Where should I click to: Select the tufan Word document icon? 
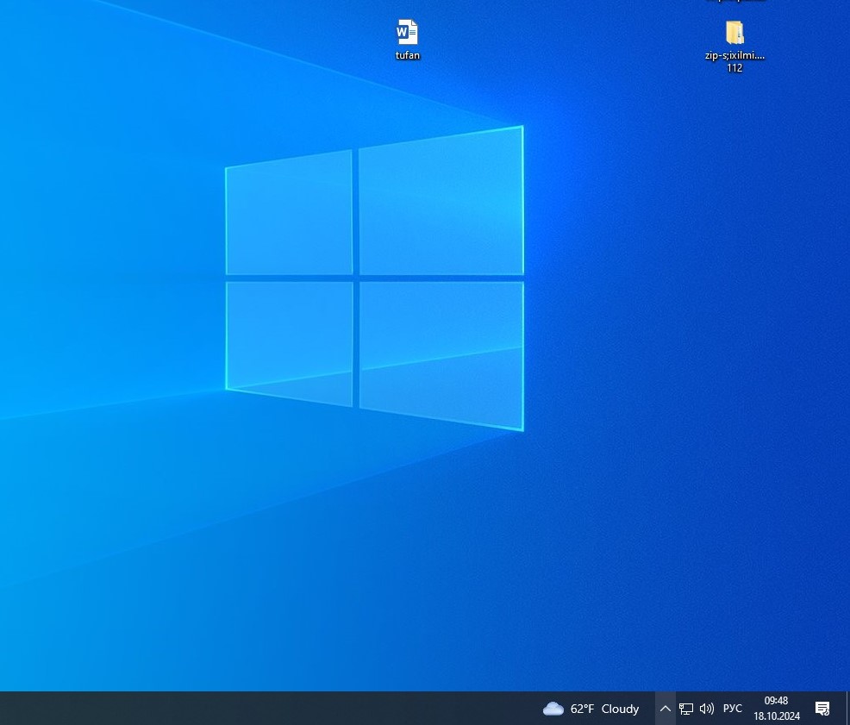tap(407, 32)
